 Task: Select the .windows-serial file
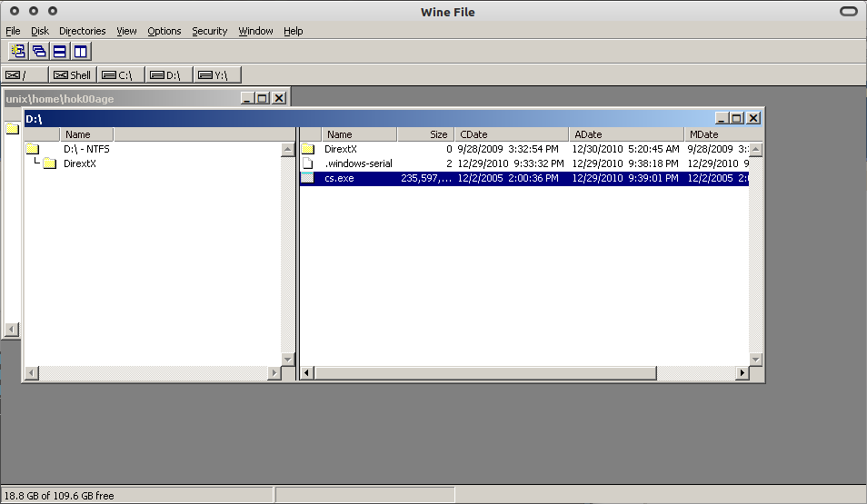point(358,163)
